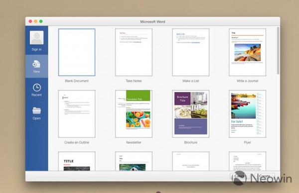Choose the TITLE Subtitle template thumbnail

pos(77,161)
